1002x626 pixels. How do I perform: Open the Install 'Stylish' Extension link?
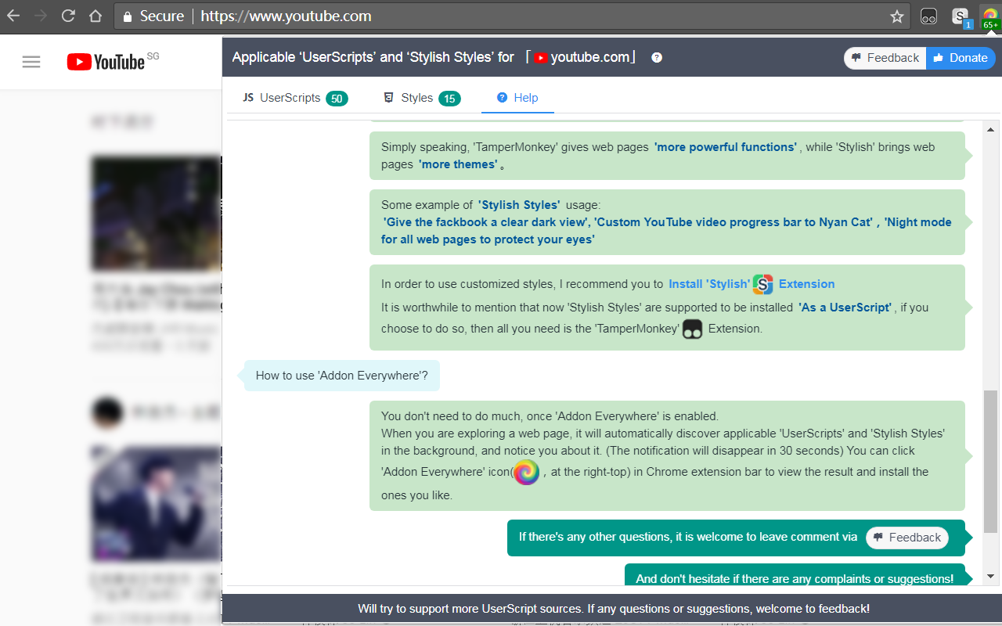[x=751, y=284]
